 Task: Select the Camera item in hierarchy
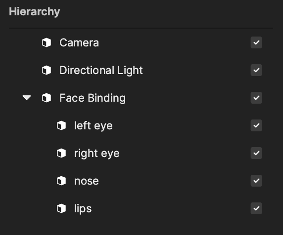pos(79,42)
